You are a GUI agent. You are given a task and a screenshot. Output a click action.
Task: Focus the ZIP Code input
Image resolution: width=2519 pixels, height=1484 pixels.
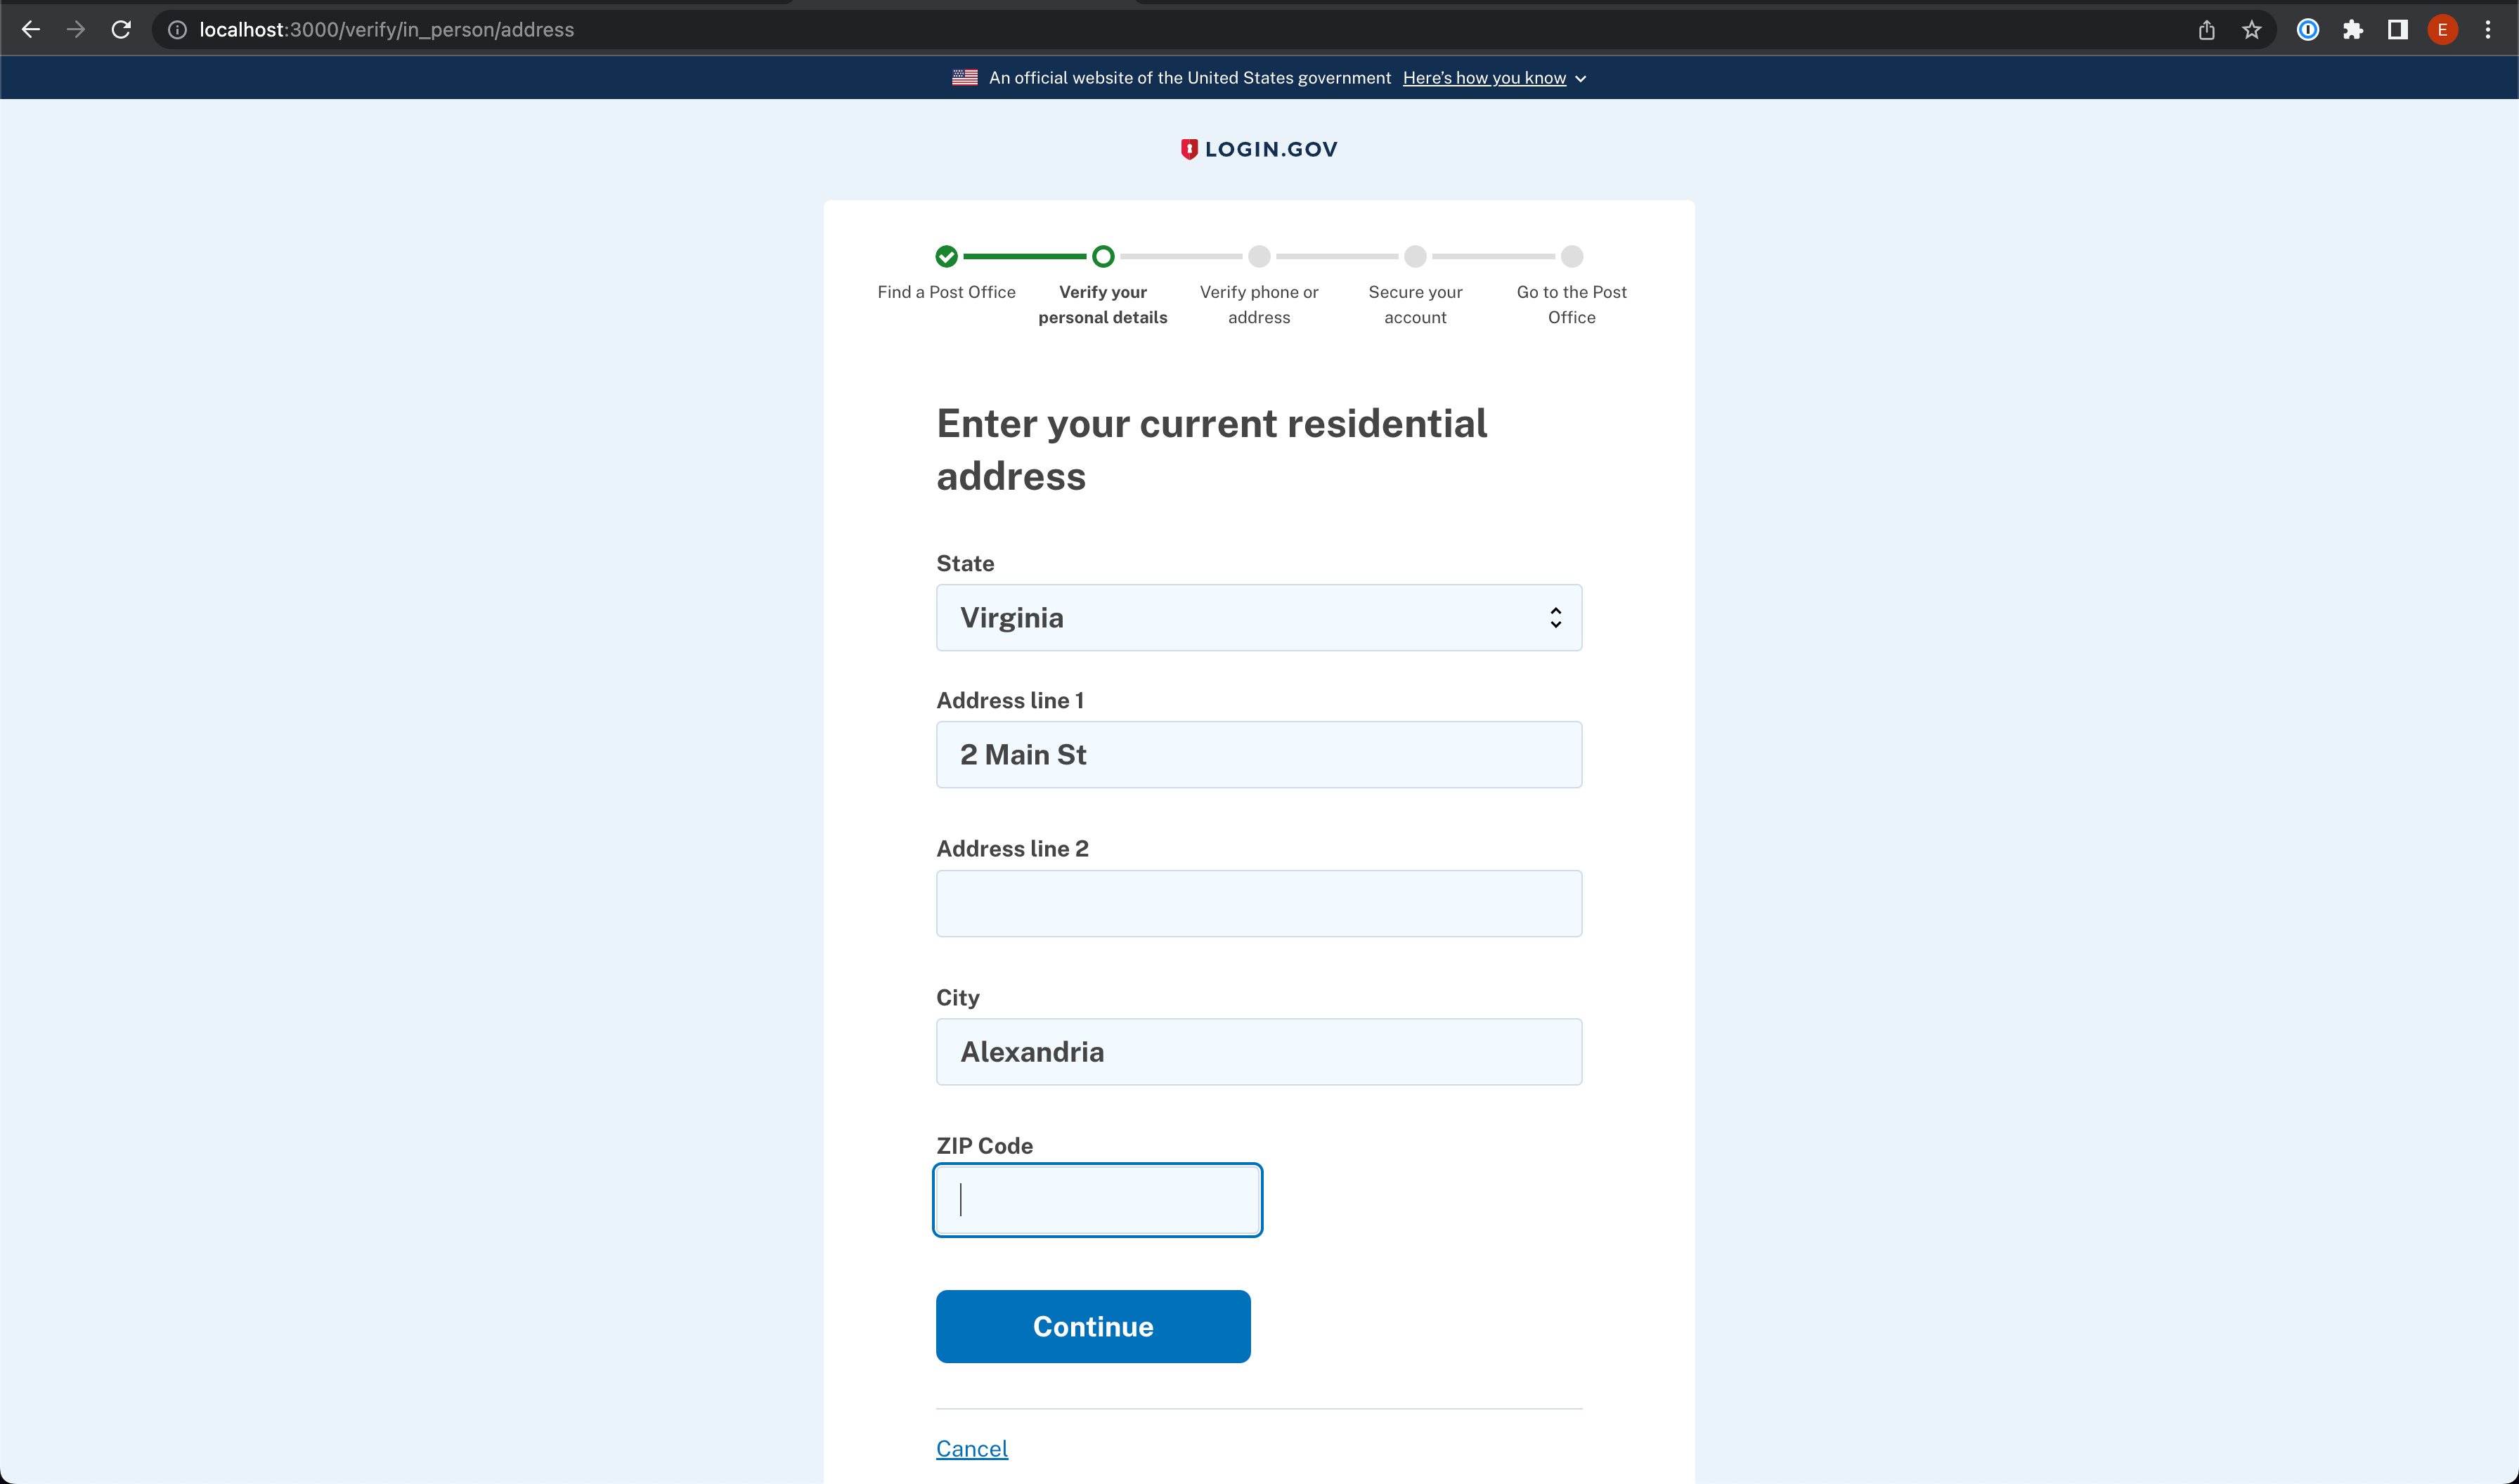[x=1097, y=1200]
